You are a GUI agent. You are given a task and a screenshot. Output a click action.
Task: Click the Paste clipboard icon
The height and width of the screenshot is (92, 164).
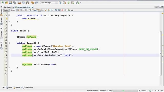(27, 3)
